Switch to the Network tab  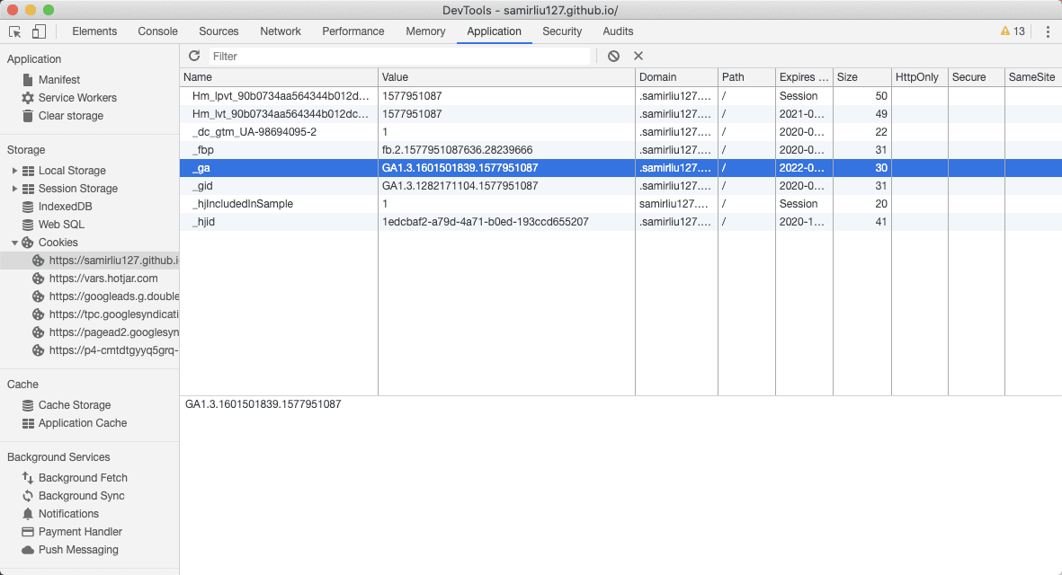pyautogui.click(x=281, y=31)
